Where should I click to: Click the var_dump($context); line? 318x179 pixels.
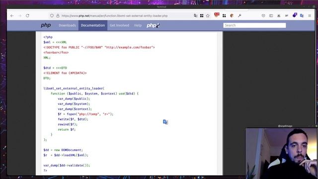click(75, 109)
